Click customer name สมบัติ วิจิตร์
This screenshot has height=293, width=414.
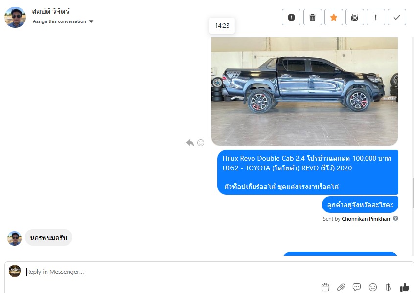pyautogui.click(x=51, y=11)
